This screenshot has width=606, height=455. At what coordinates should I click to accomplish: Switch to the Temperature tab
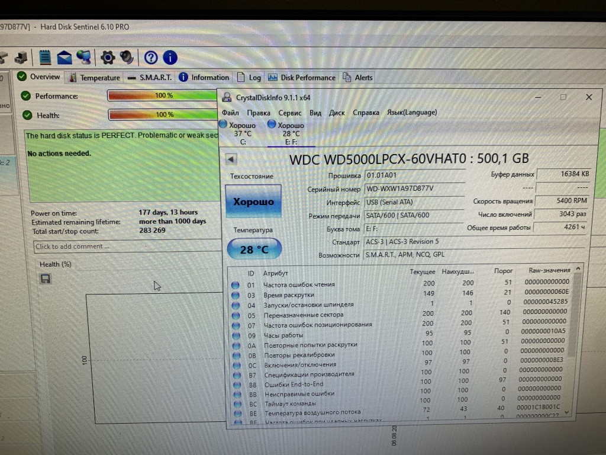pyautogui.click(x=94, y=78)
